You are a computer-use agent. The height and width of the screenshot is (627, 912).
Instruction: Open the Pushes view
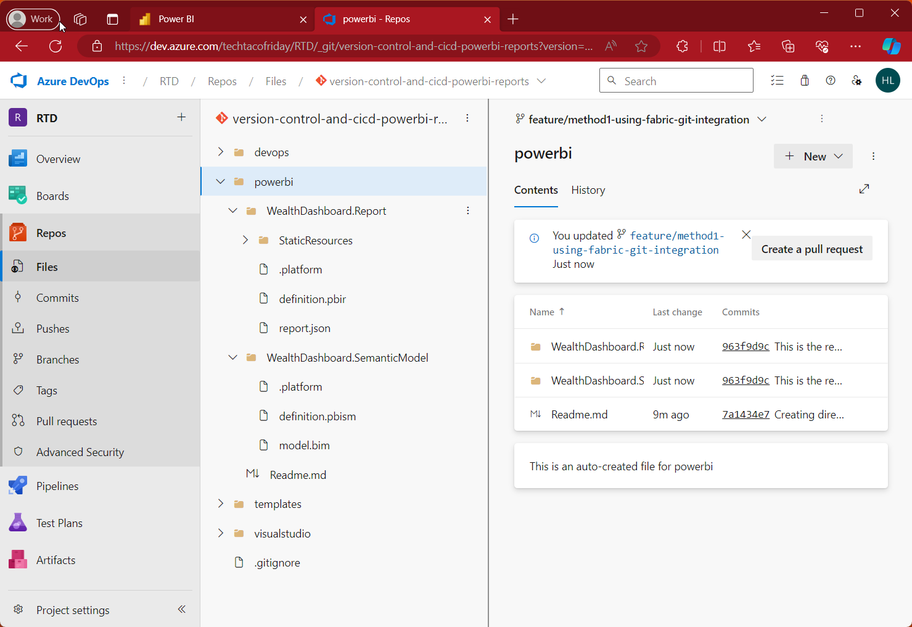point(52,328)
